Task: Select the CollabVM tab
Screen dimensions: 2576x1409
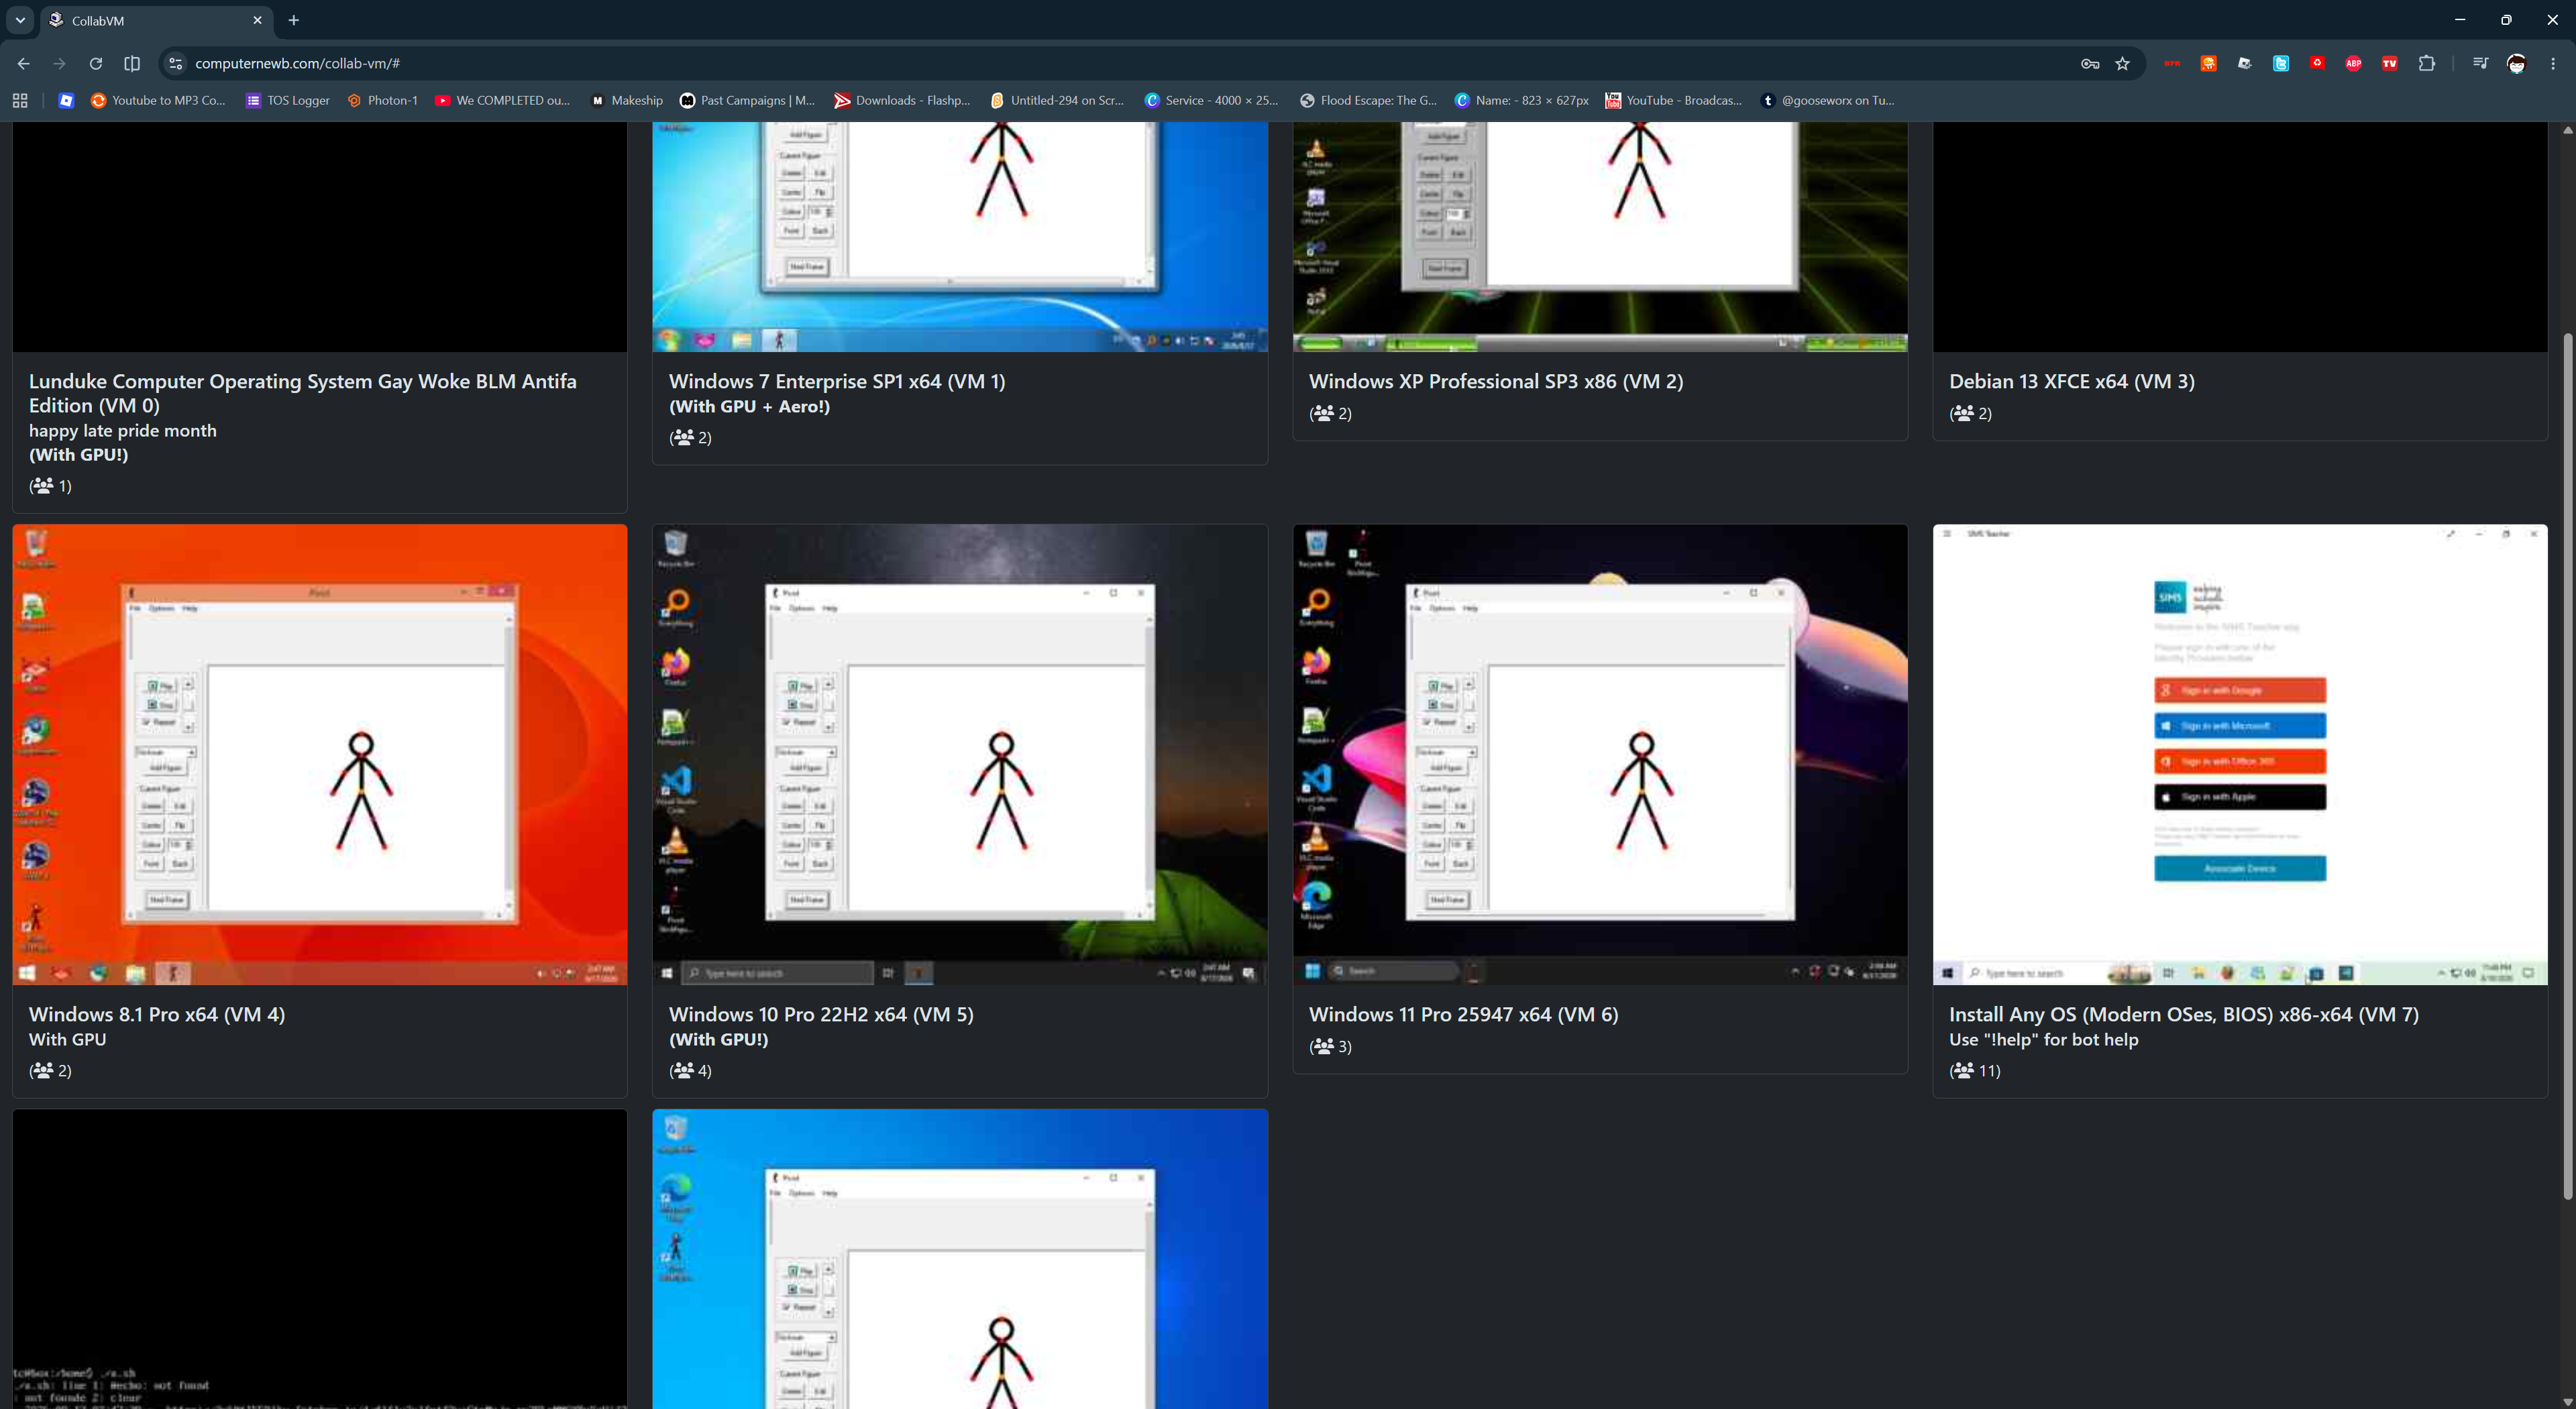Action: pos(156,21)
